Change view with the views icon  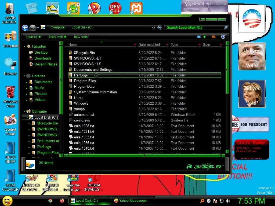(x=199, y=37)
